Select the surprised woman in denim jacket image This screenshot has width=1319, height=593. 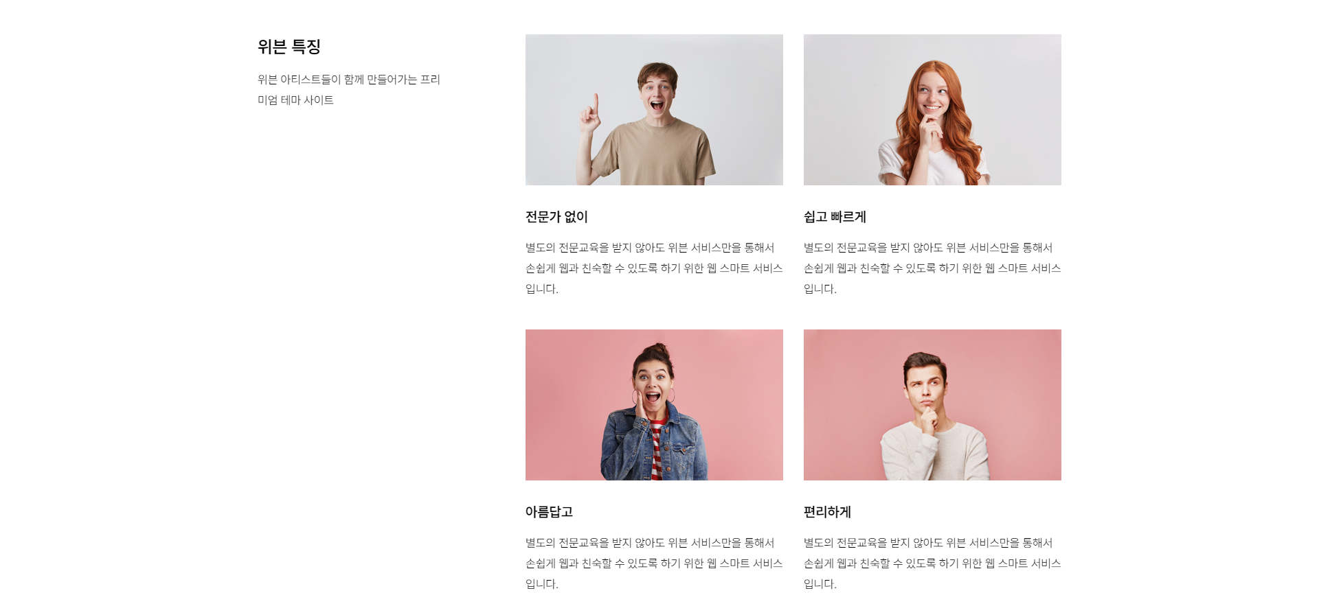654,405
